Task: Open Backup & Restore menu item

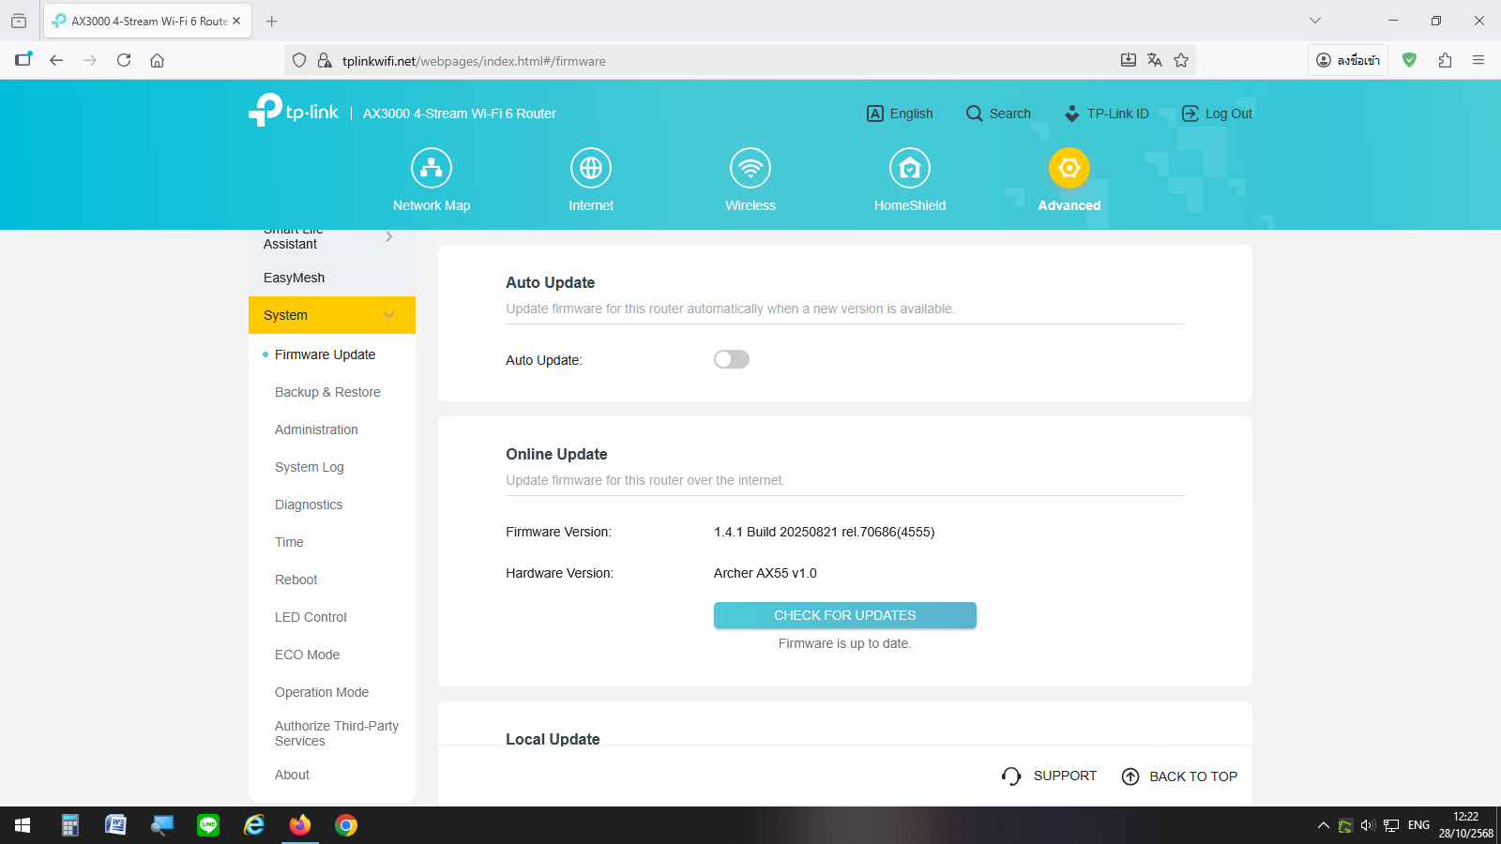Action: 327,392
